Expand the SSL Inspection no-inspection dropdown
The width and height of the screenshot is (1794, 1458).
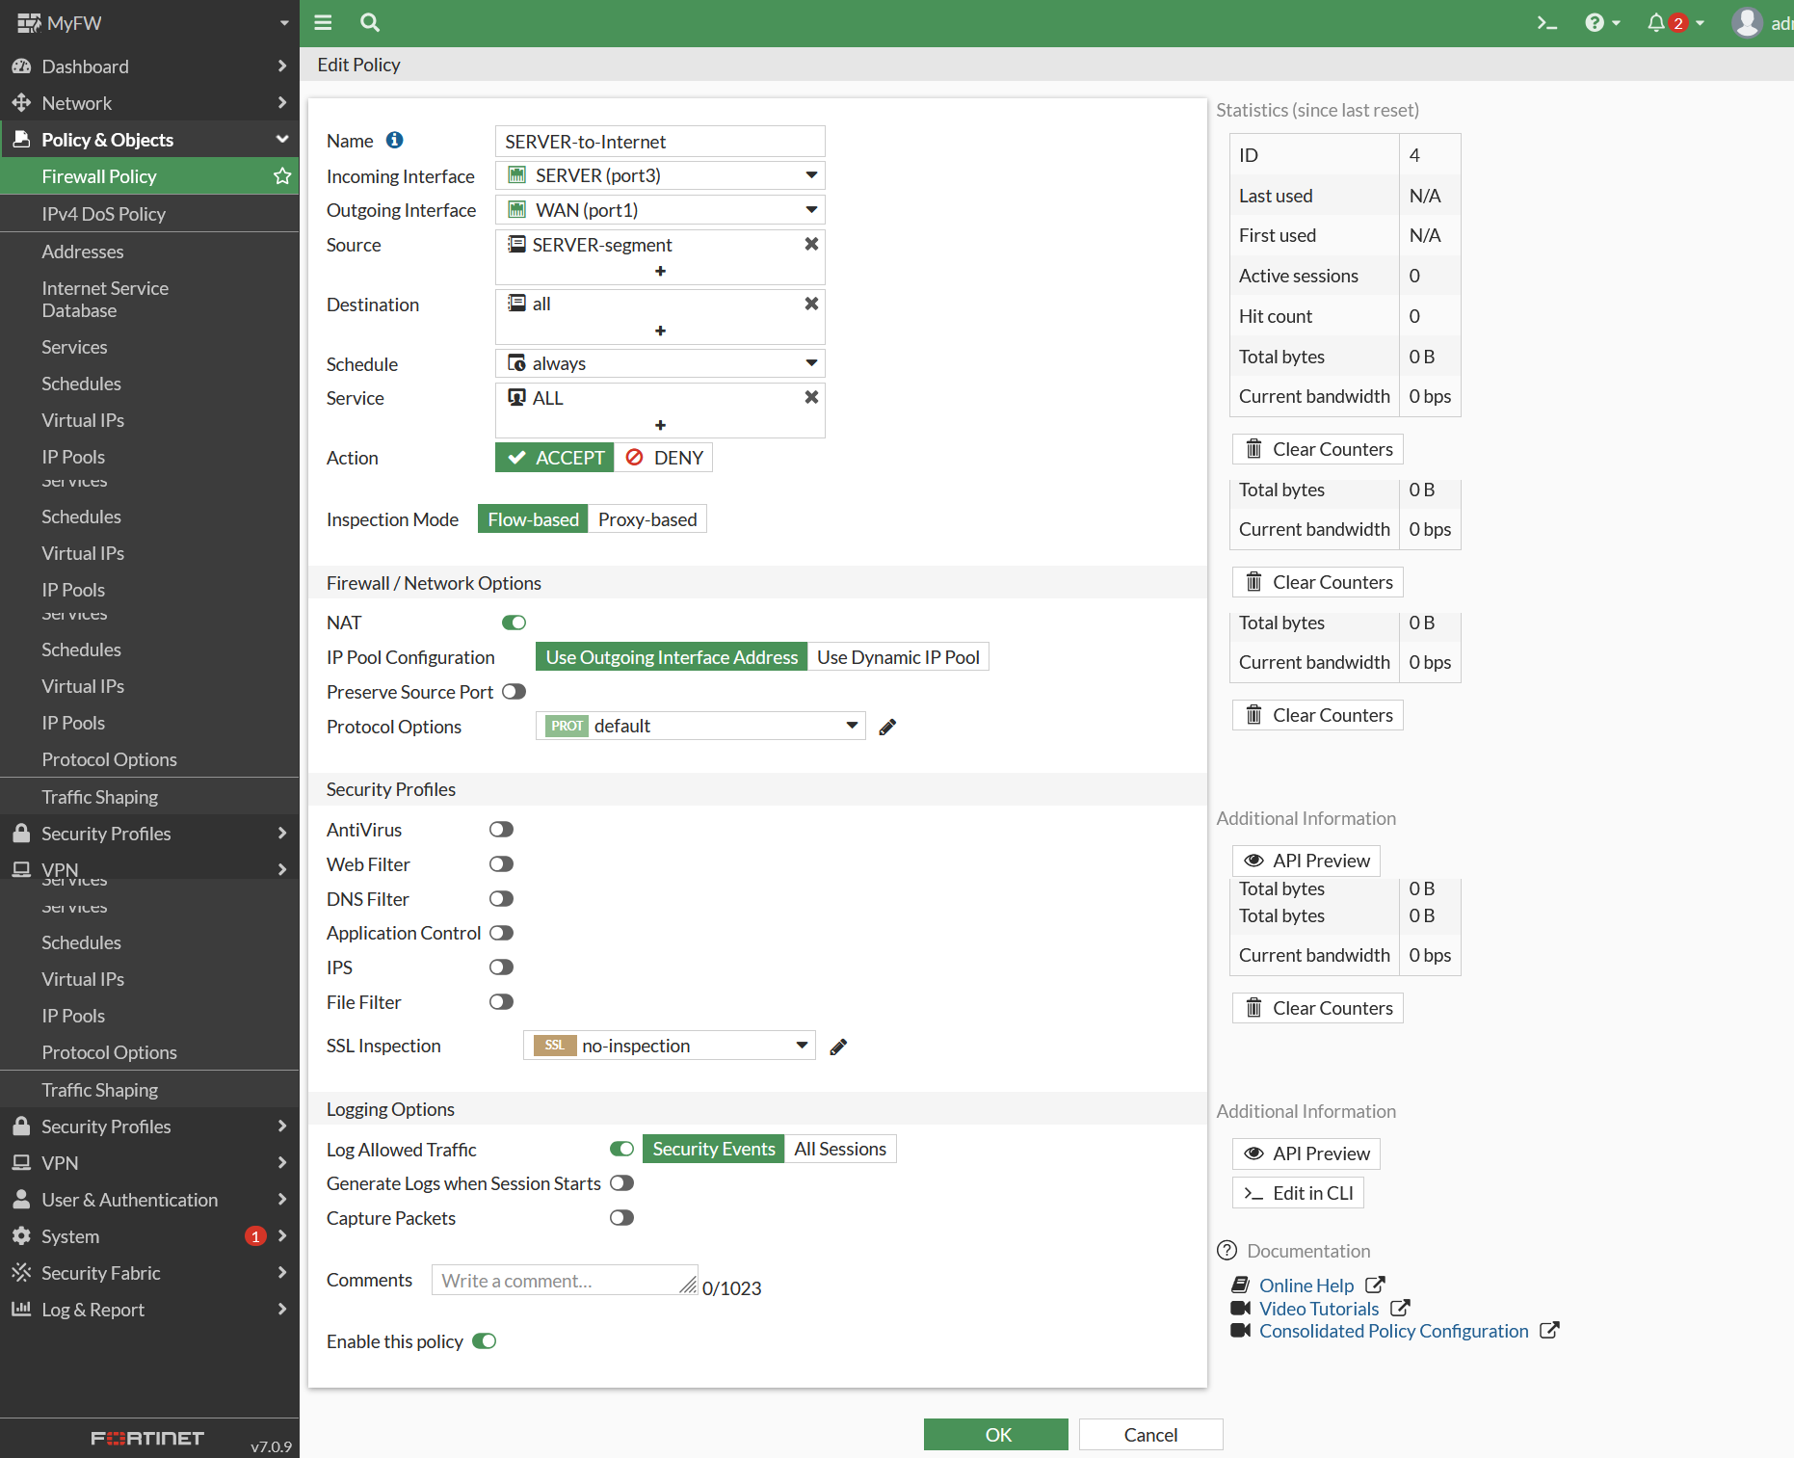point(670,1047)
